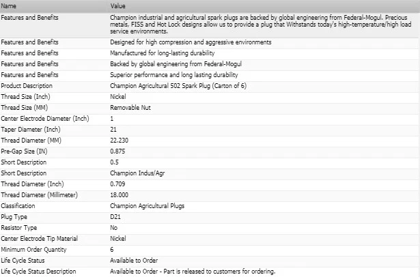The height and width of the screenshot is (277, 420).
Task: Click "Features and Benefits" beside "Manufactured for long-lasting durability"
Action: [x=29, y=53]
